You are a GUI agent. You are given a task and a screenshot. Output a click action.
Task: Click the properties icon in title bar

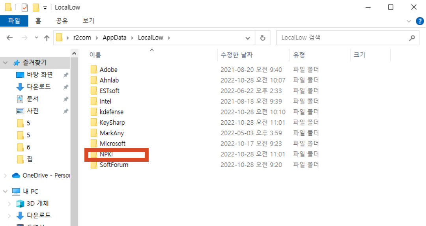tap(24, 7)
